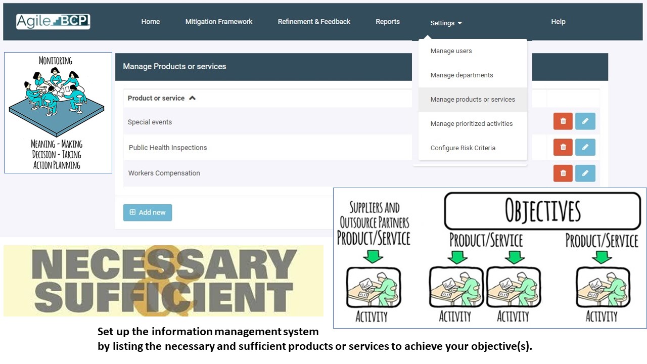647x364 pixels.
Task: Navigate to Refinement & Feedback
Action: tap(314, 21)
